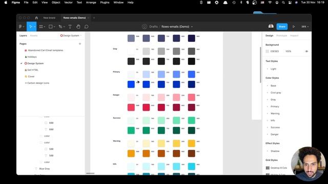Open the Get HTML page
The width and height of the screenshot is (328, 184).
coord(33,70)
